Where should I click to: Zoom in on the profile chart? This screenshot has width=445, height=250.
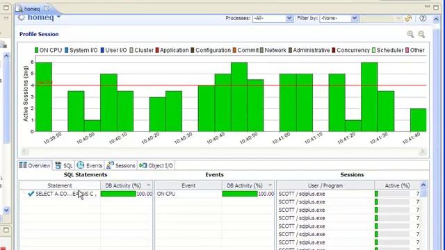(410, 34)
